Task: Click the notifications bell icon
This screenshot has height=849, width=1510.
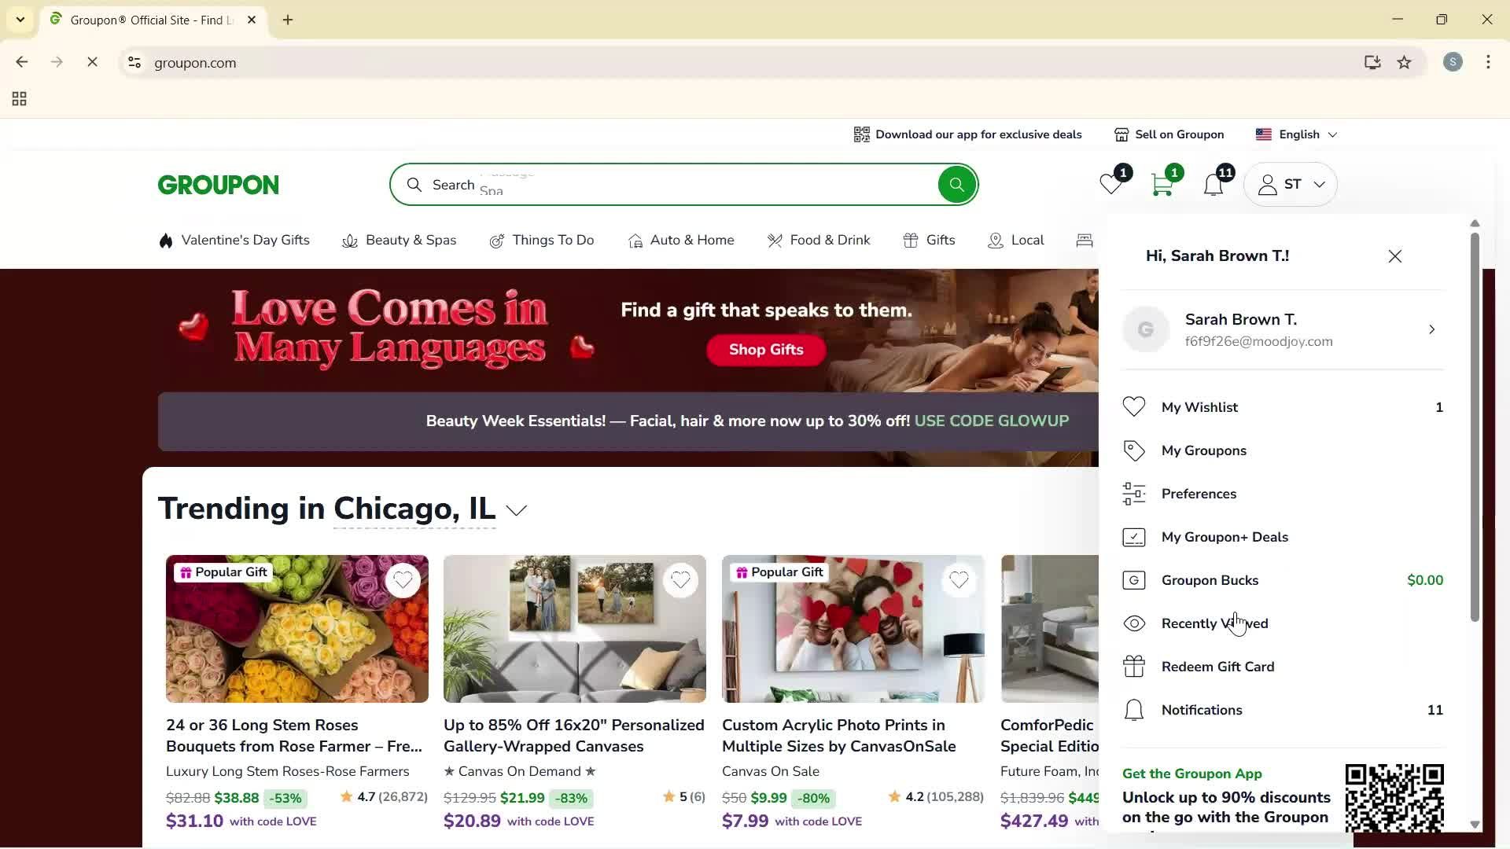Action: 1214,184
